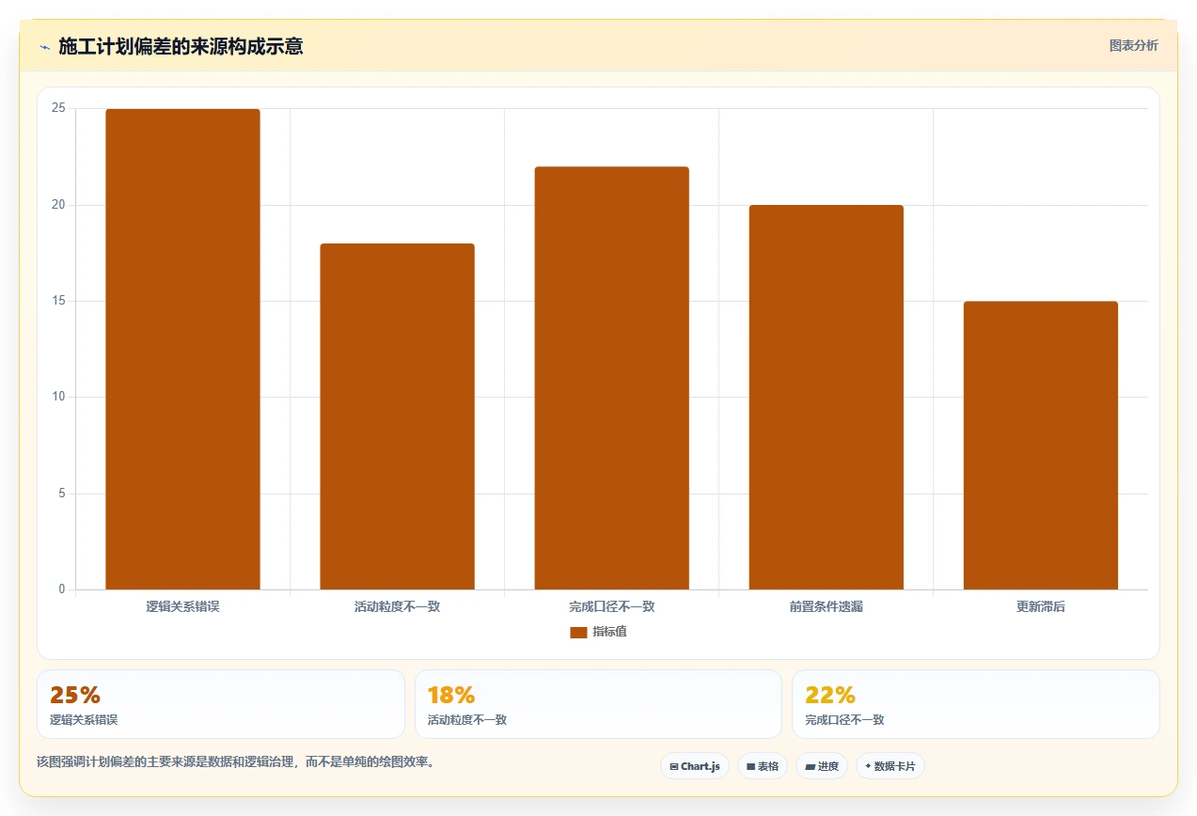
Task: Click the 完成口径不一致 x-axis label
Action: point(611,607)
